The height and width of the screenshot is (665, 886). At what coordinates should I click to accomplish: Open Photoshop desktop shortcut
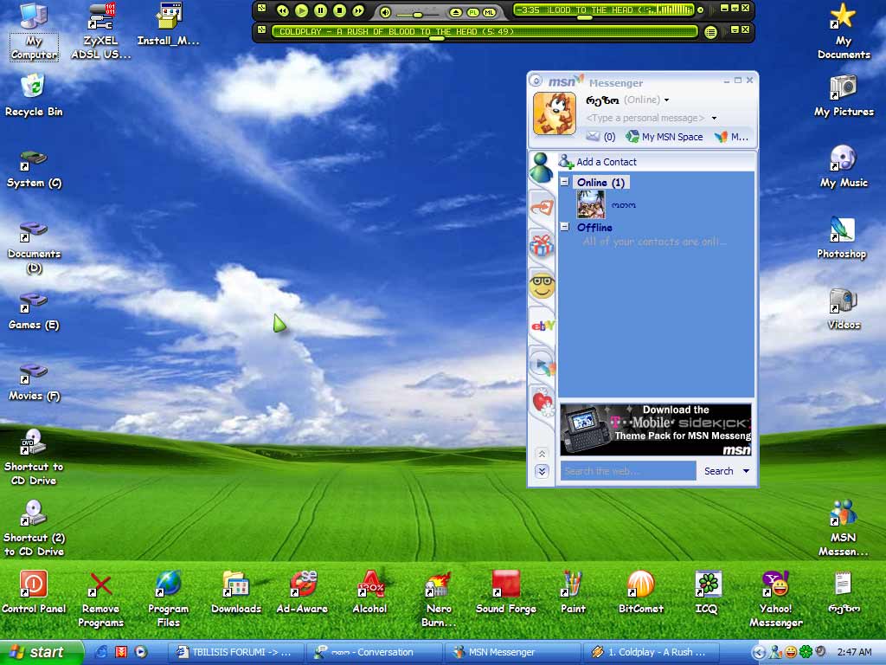coord(842,237)
